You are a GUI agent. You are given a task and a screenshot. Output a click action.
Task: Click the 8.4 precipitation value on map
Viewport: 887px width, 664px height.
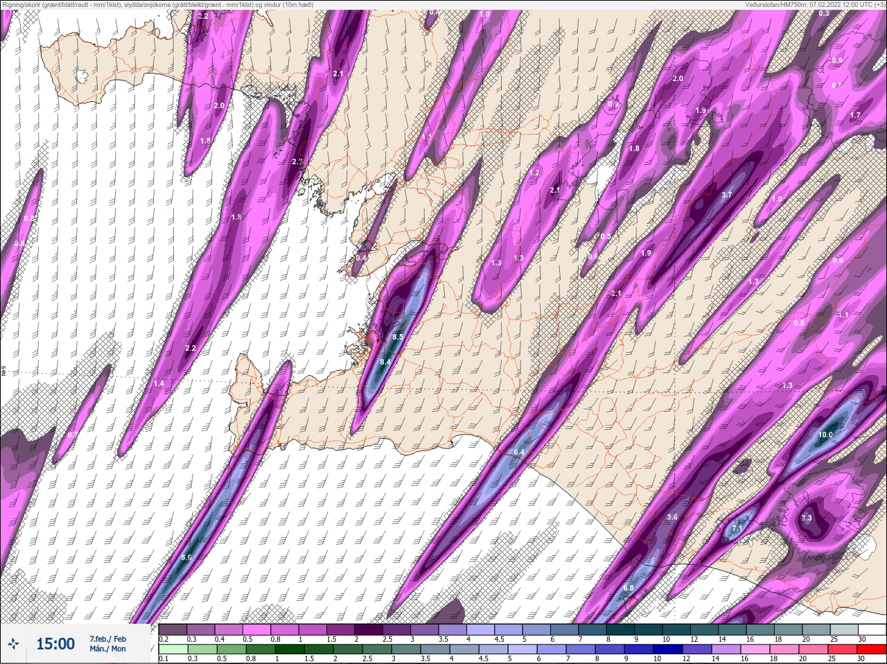coord(386,362)
